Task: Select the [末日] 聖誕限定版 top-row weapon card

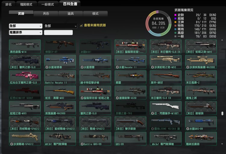Action: 130,46
